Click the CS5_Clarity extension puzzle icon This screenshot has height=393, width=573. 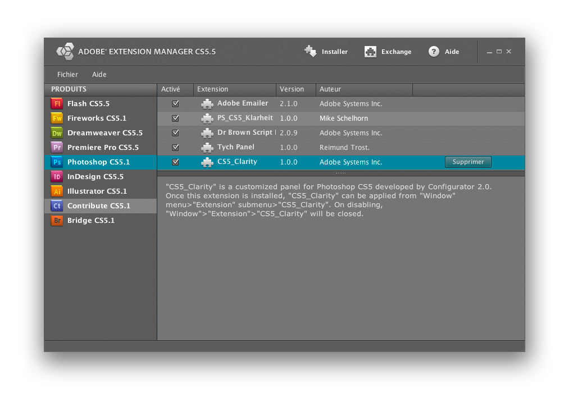(x=207, y=162)
